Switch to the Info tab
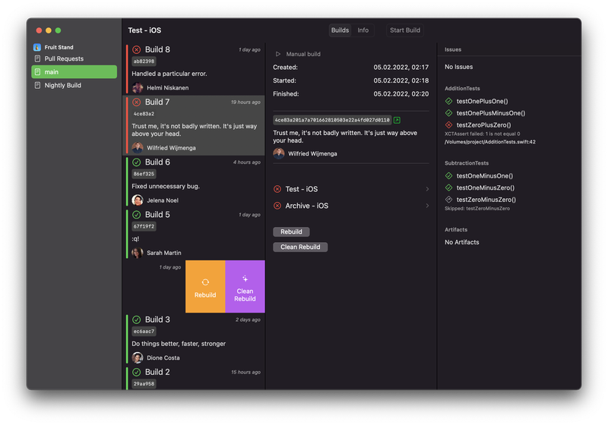This screenshot has width=608, height=425. click(363, 30)
